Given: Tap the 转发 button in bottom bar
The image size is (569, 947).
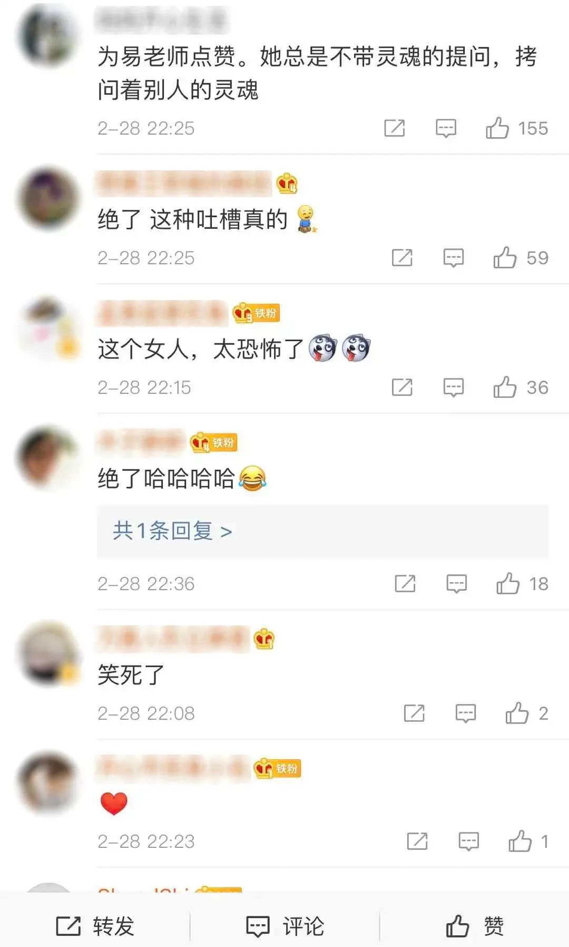Looking at the screenshot, I should pos(95,926).
